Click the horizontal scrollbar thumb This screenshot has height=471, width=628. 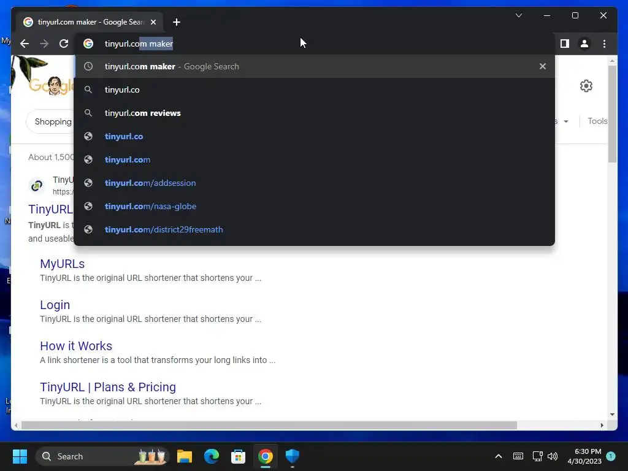[x=269, y=426]
